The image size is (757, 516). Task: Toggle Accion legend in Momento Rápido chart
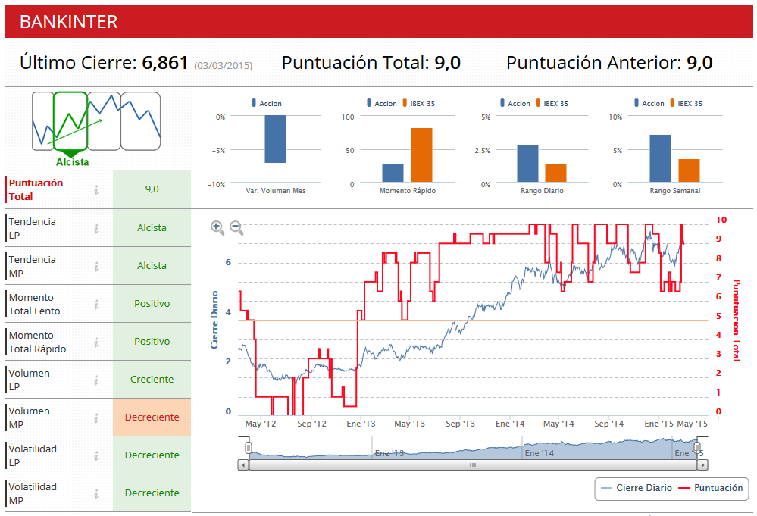381,103
